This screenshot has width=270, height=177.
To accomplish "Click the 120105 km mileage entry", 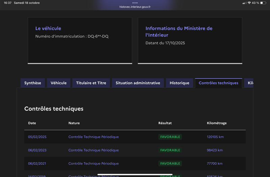I will tap(215, 137).
